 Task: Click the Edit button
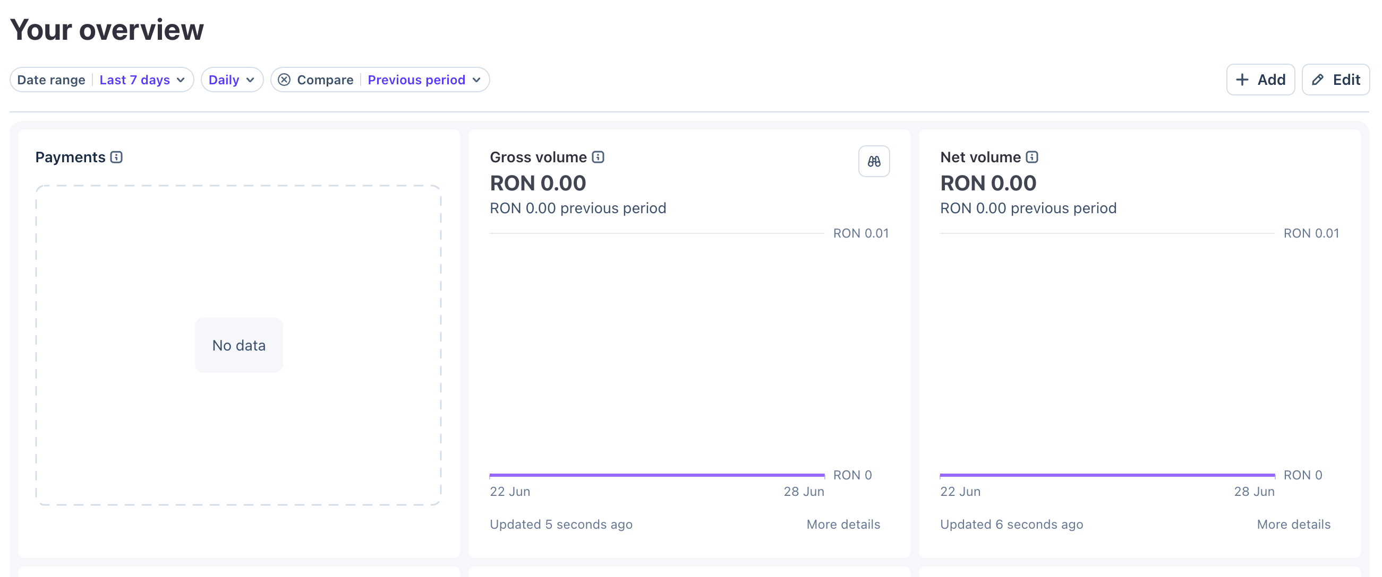click(1335, 80)
